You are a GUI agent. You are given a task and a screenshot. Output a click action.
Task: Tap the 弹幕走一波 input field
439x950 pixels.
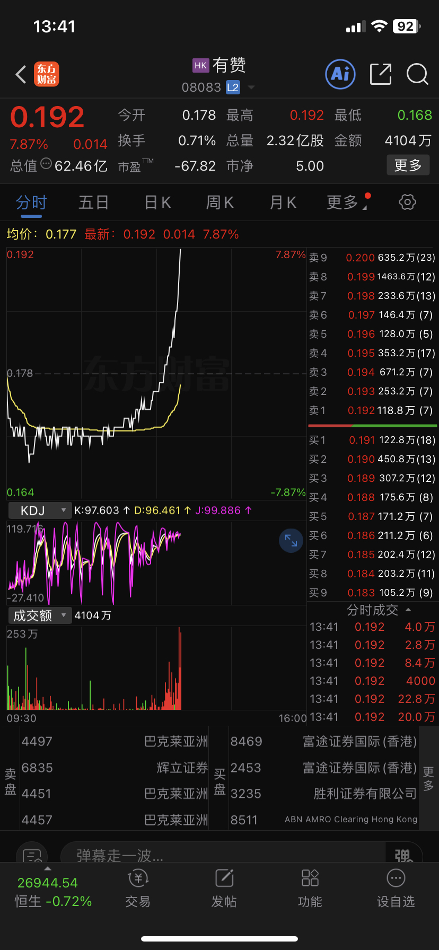[x=223, y=855]
